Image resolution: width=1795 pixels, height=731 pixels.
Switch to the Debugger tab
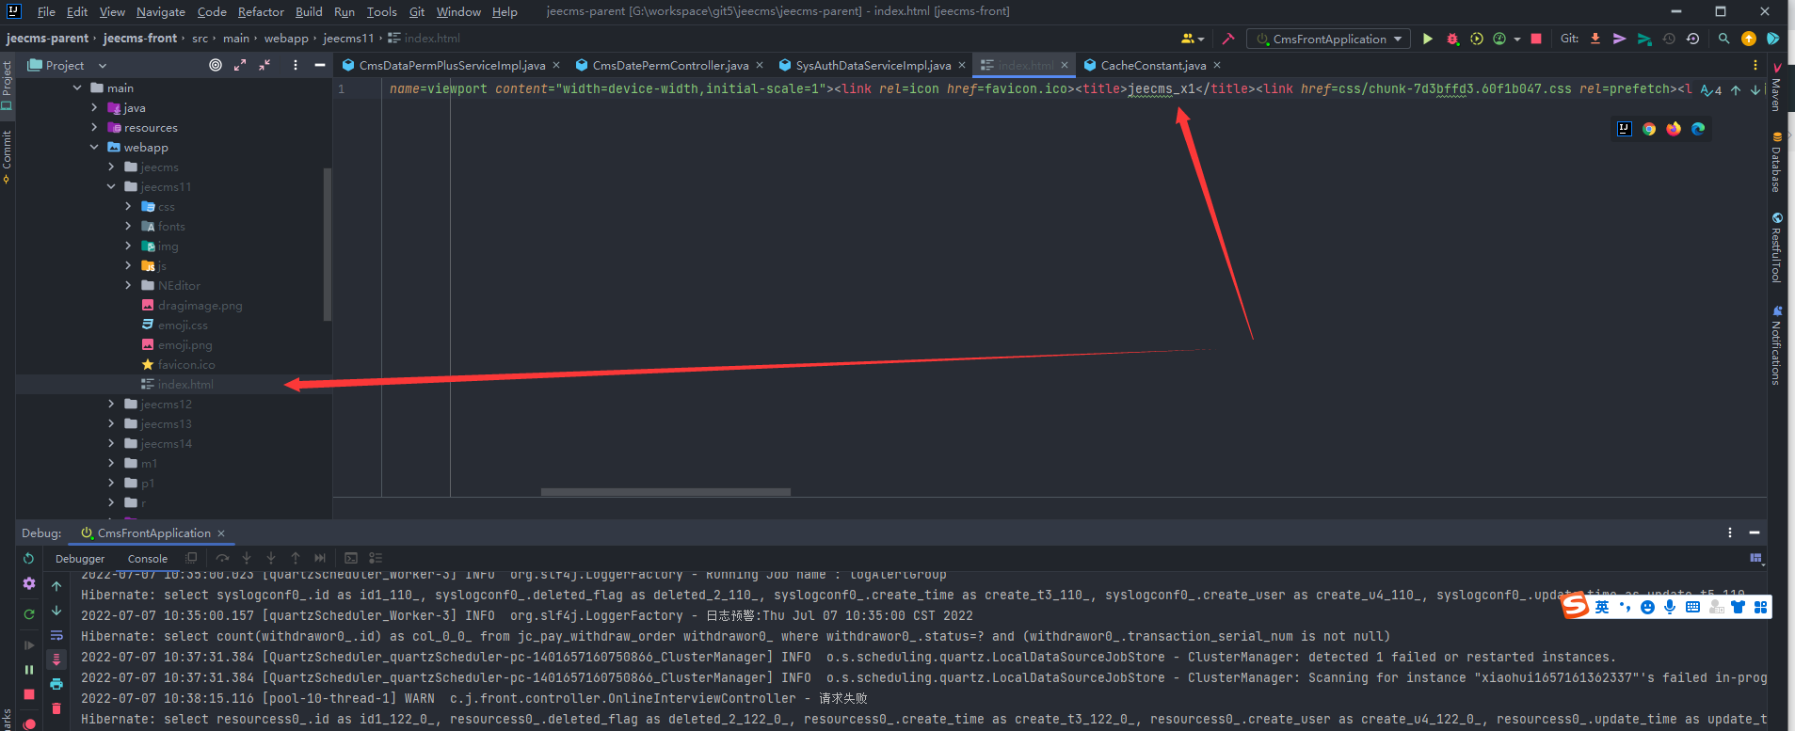[x=80, y=558]
